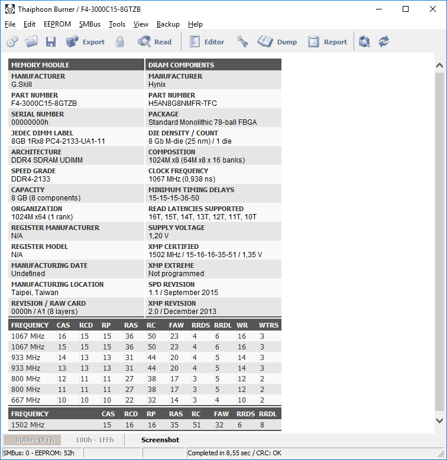
Task: Click the padlock write-protection icon
Action: coord(119,41)
